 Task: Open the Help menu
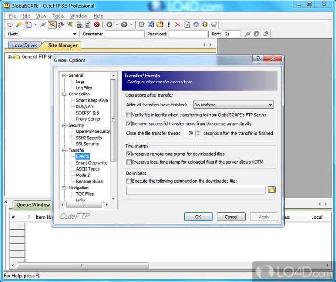[98, 16]
